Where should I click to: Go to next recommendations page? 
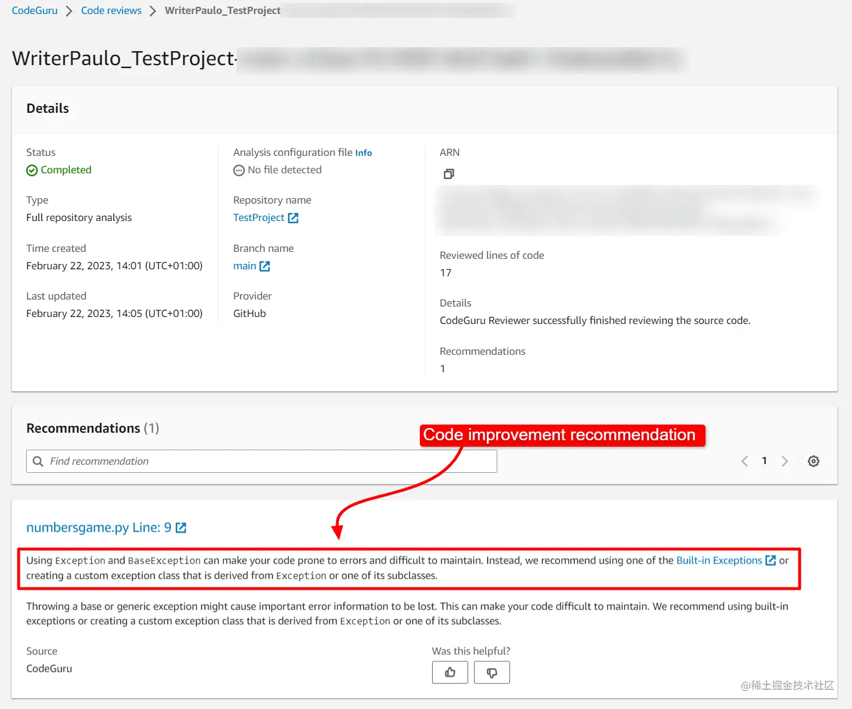(x=785, y=461)
